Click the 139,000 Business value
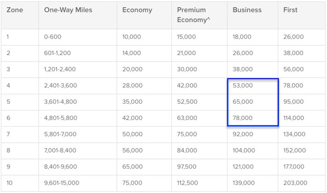Viewport: 327px width, 193px height. (x=243, y=183)
